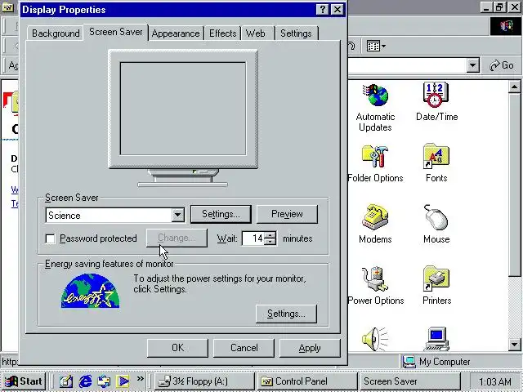523x392 pixels.
Task: Click the Wait minutes input field
Action: [253, 238]
